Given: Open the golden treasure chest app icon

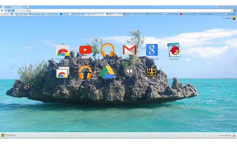Looking at the screenshot, I should [x=152, y=72].
